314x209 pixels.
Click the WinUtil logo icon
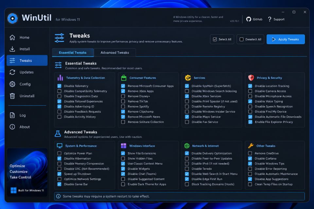pos(12,18)
